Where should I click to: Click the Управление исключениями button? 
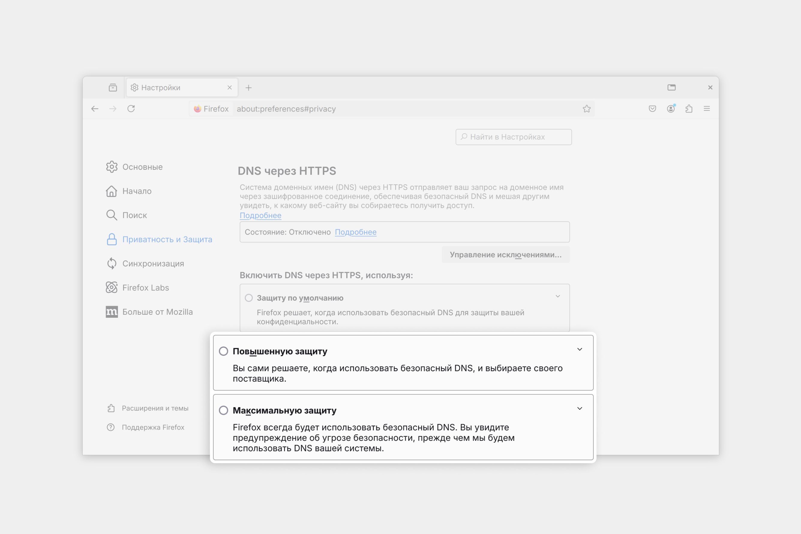pyautogui.click(x=505, y=255)
